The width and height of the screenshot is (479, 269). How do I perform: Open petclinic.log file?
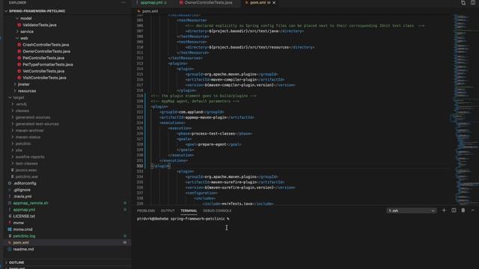(24, 236)
